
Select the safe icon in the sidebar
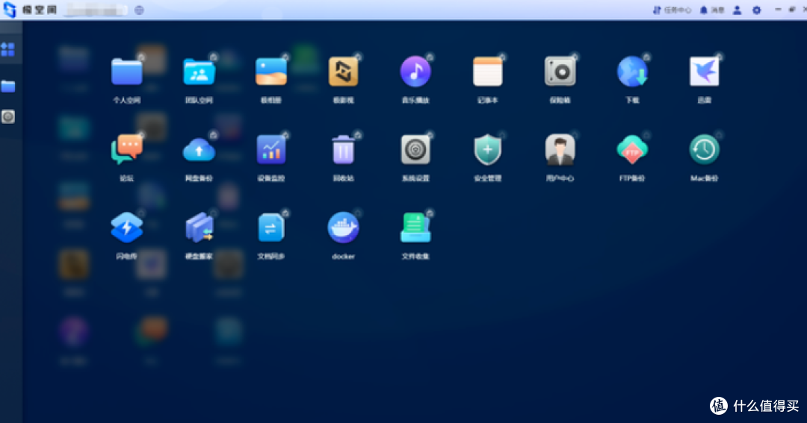[7, 116]
